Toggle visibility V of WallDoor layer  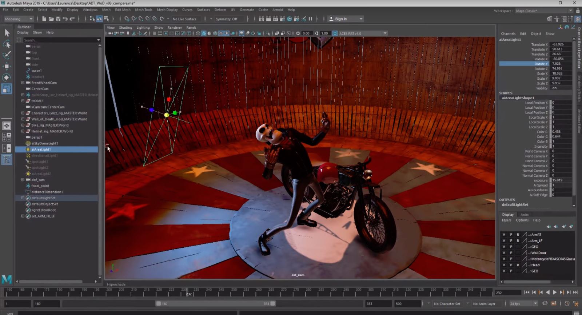tap(504, 253)
